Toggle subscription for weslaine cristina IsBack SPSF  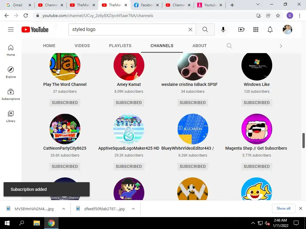pyautogui.click(x=193, y=103)
